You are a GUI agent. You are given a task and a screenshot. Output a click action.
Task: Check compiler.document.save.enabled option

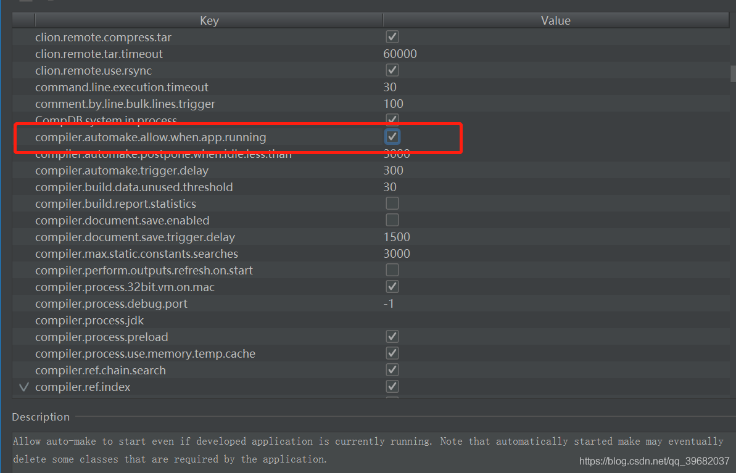point(392,220)
